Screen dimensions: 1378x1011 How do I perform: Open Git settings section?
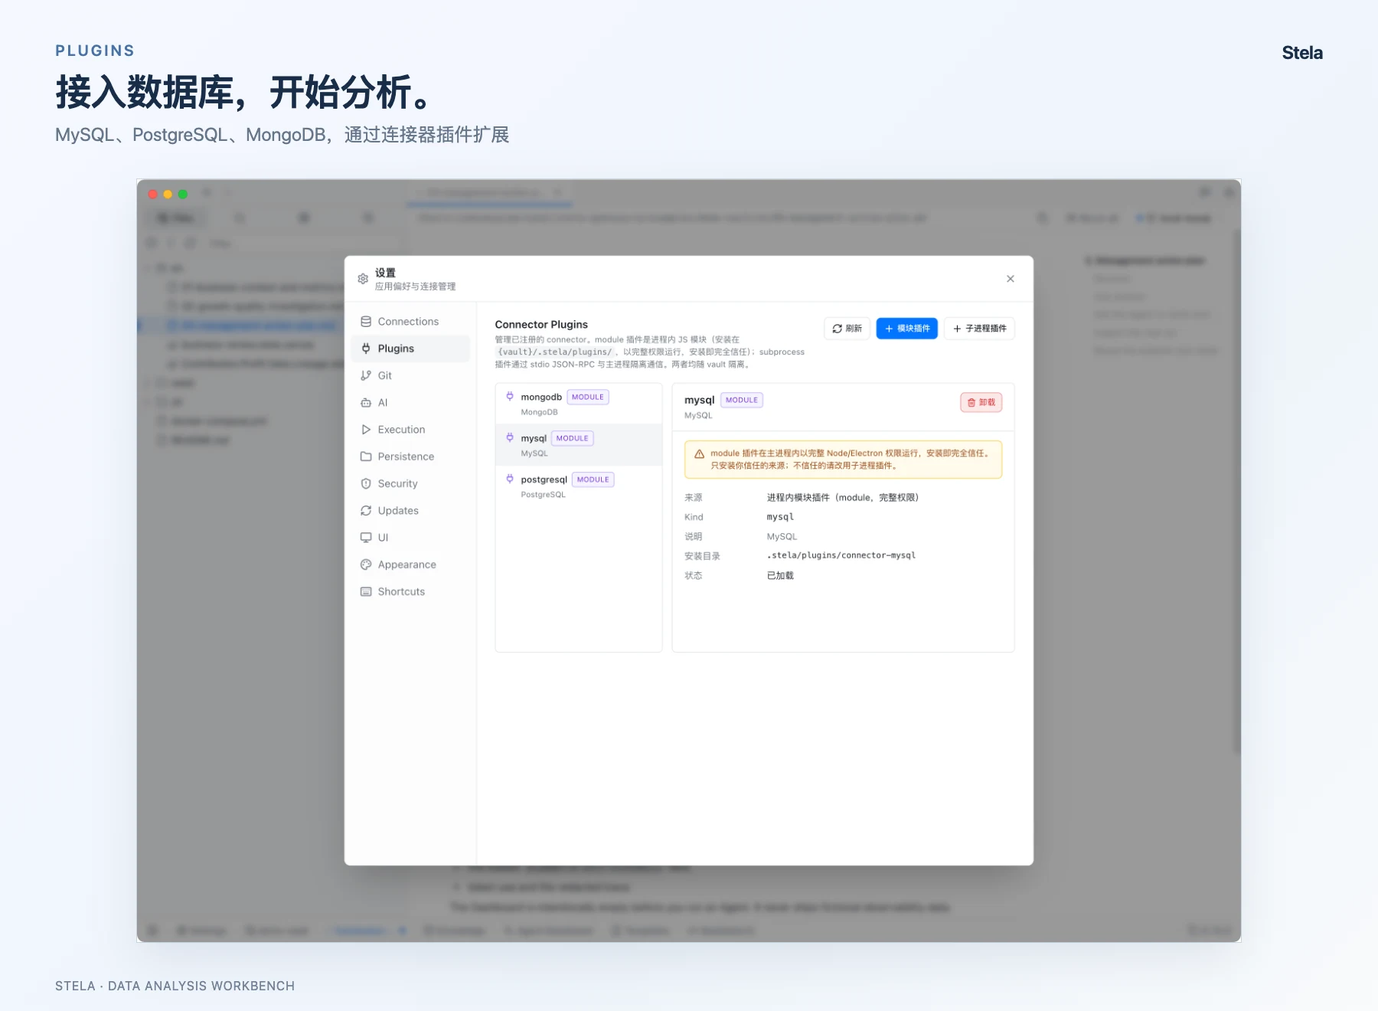410,375
